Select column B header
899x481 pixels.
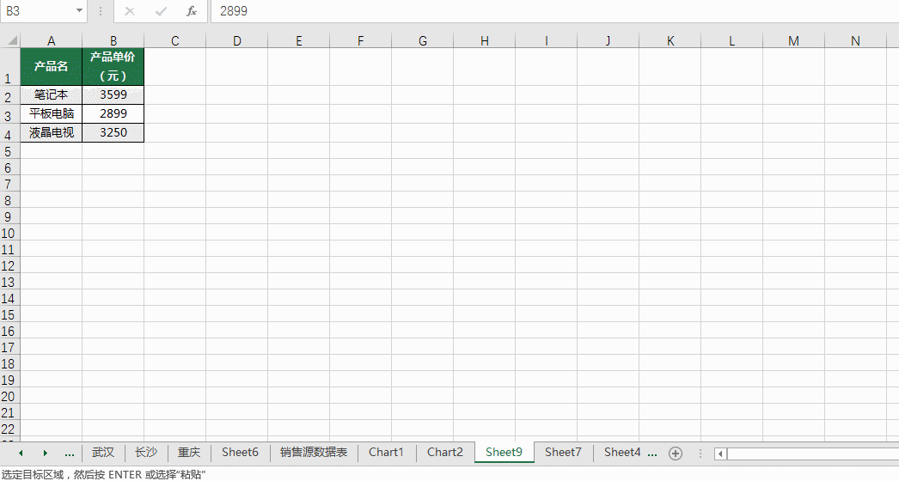(113, 40)
